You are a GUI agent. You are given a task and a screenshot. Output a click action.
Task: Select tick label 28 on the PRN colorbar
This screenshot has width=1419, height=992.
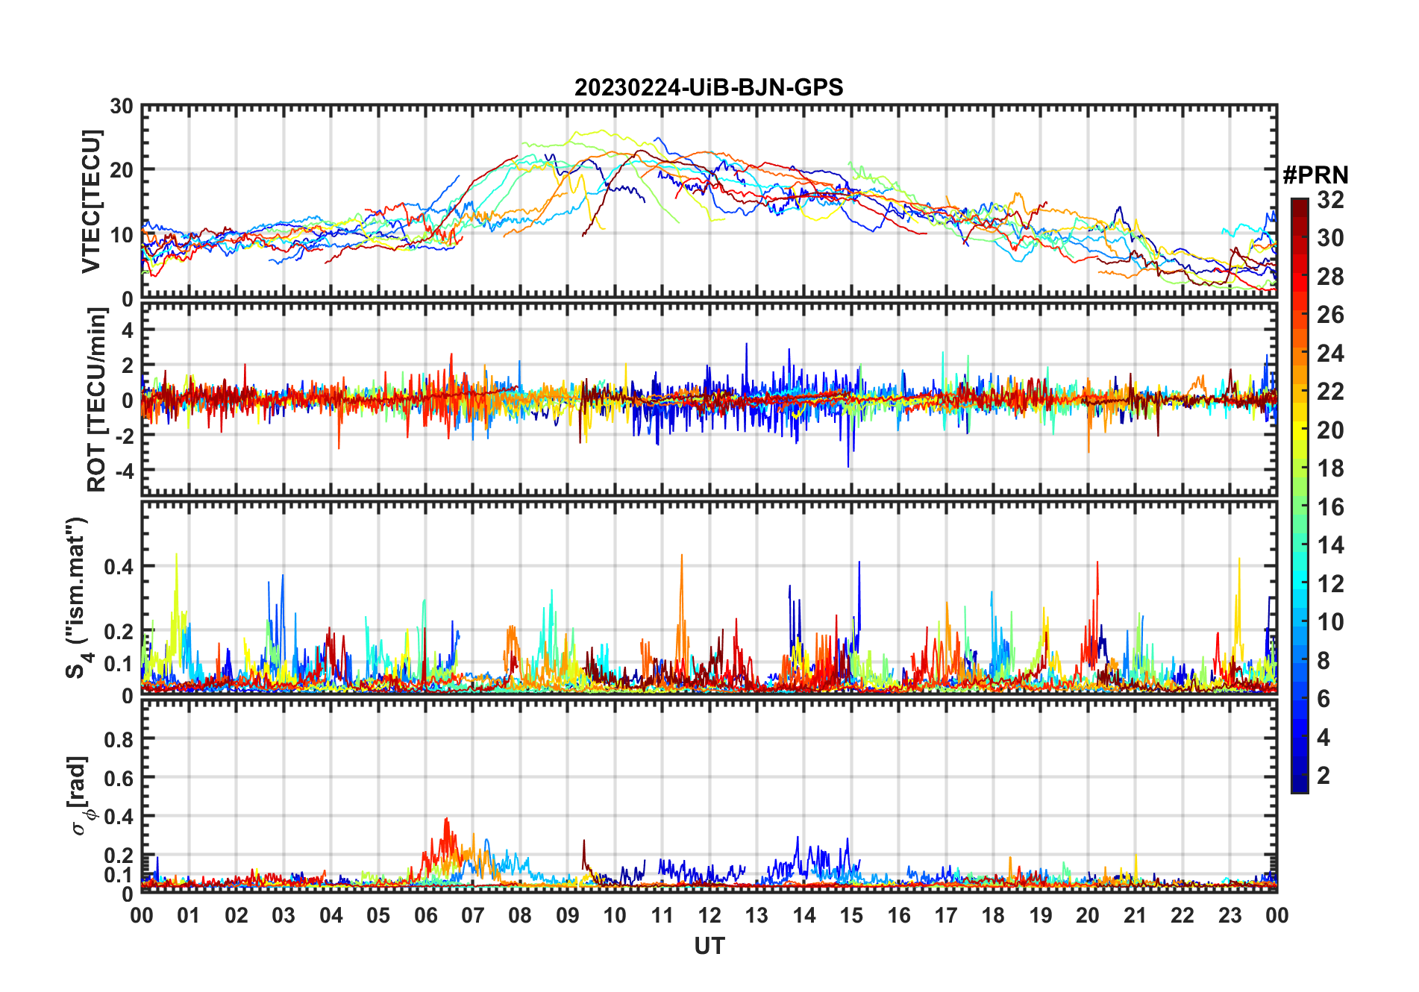[1330, 277]
